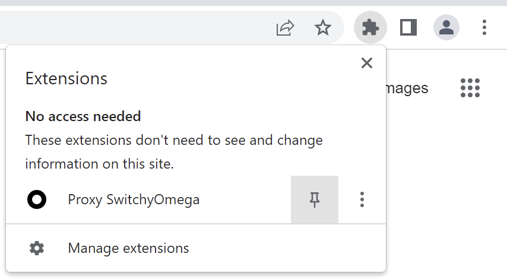Select the Proxy SwitchyOmega extension name
The image size is (507, 279).
point(134,200)
